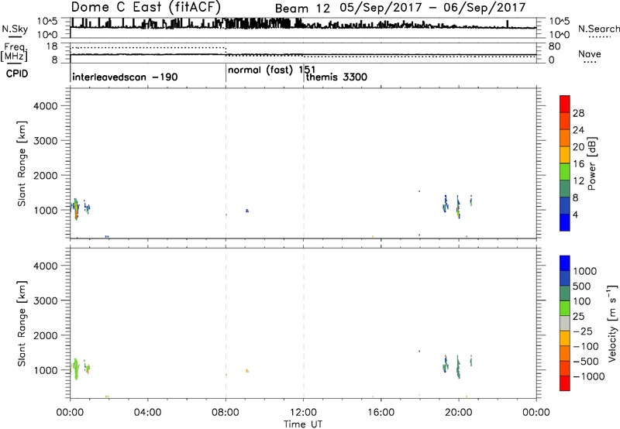Click the blue swatch above 1000 Velocity

click(565, 263)
